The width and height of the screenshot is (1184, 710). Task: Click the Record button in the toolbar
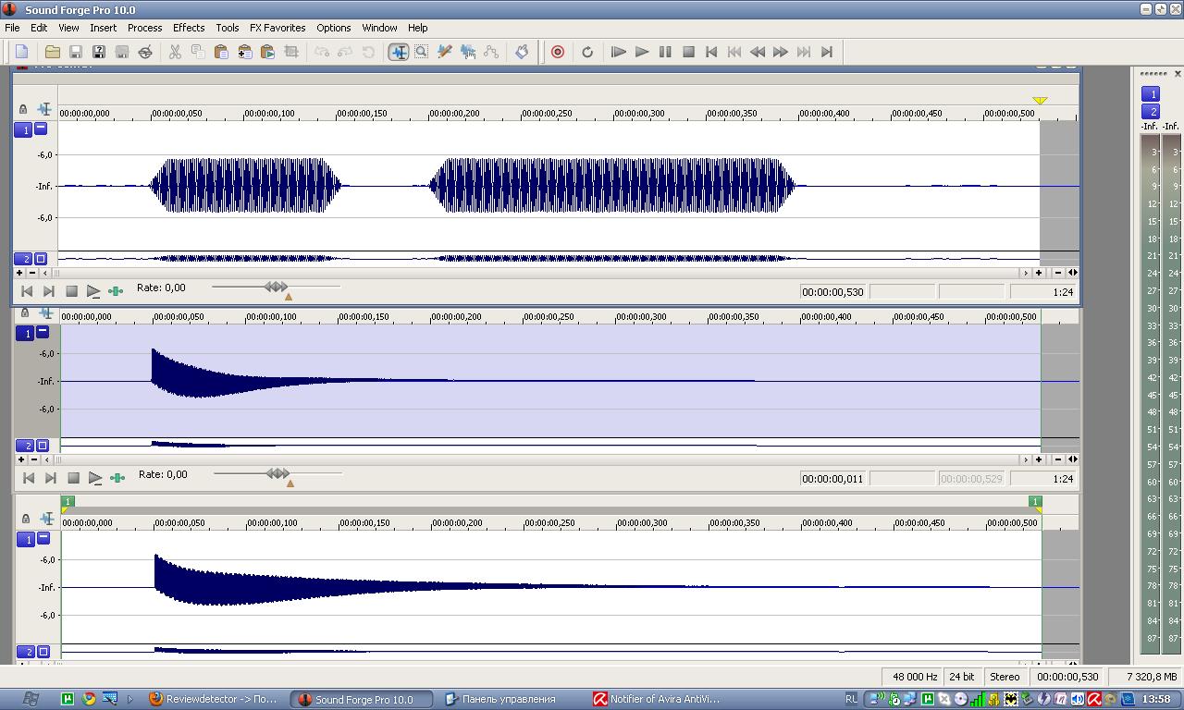(558, 52)
